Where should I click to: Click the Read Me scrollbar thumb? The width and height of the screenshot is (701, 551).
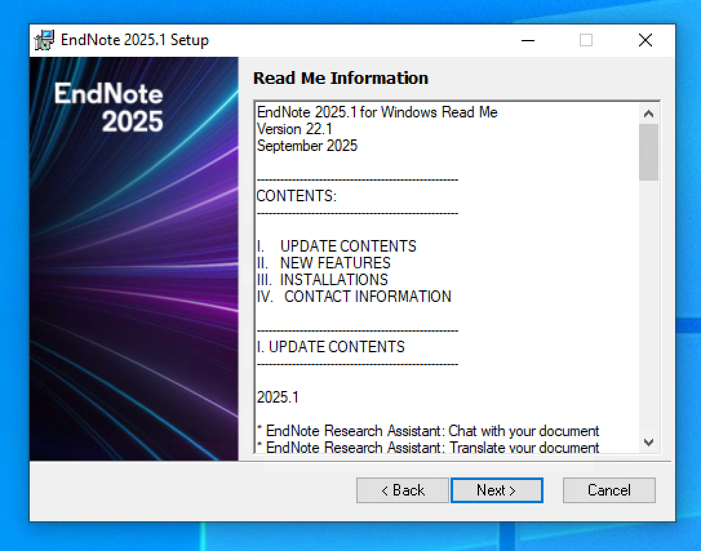pos(649,152)
